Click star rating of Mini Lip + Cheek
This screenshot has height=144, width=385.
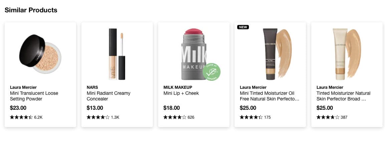(175, 117)
